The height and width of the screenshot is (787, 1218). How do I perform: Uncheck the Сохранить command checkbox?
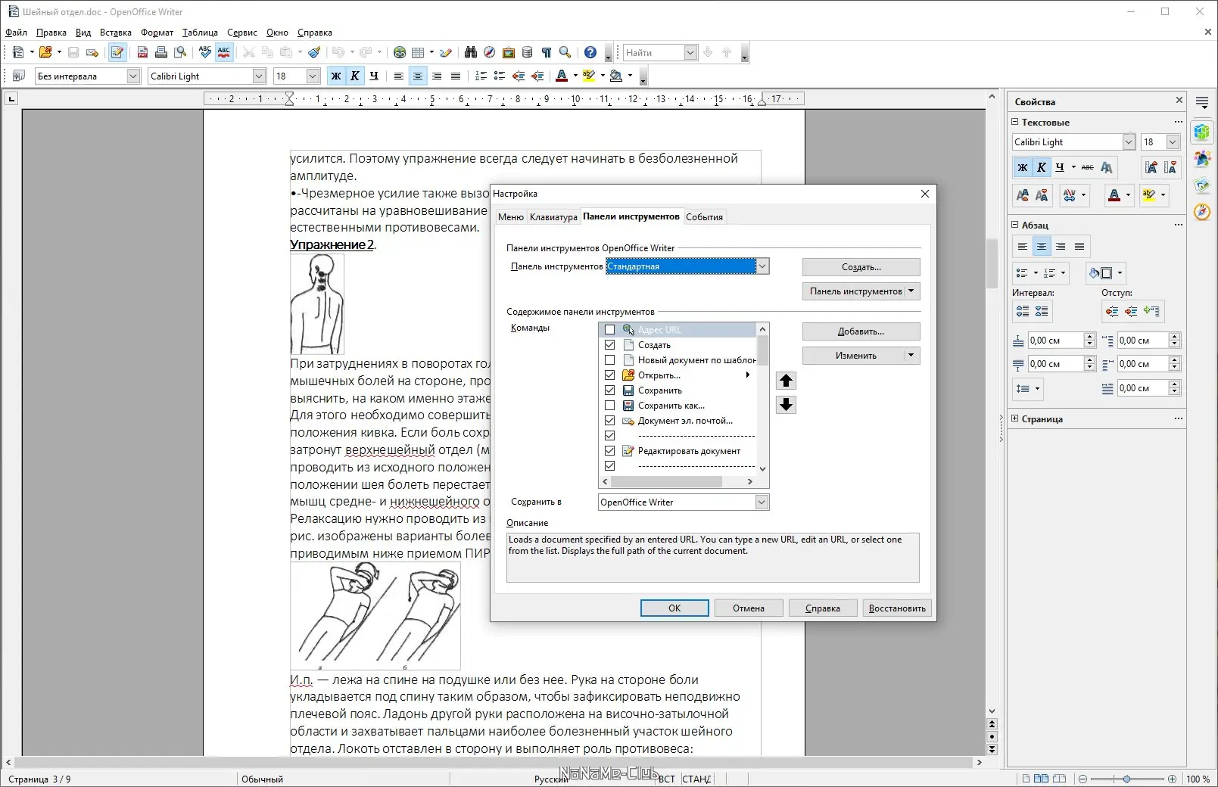coord(609,390)
